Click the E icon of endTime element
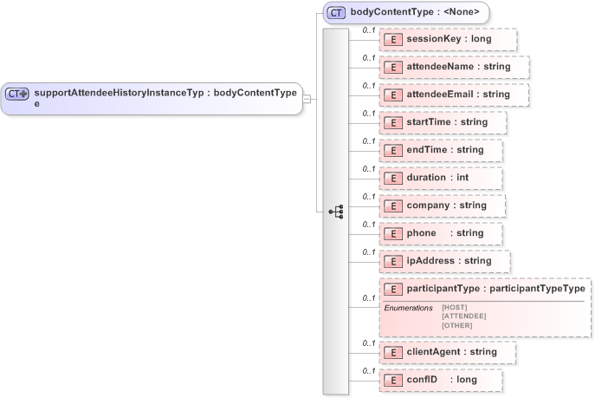This screenshot has height=398, width=595. coord(393,150)
